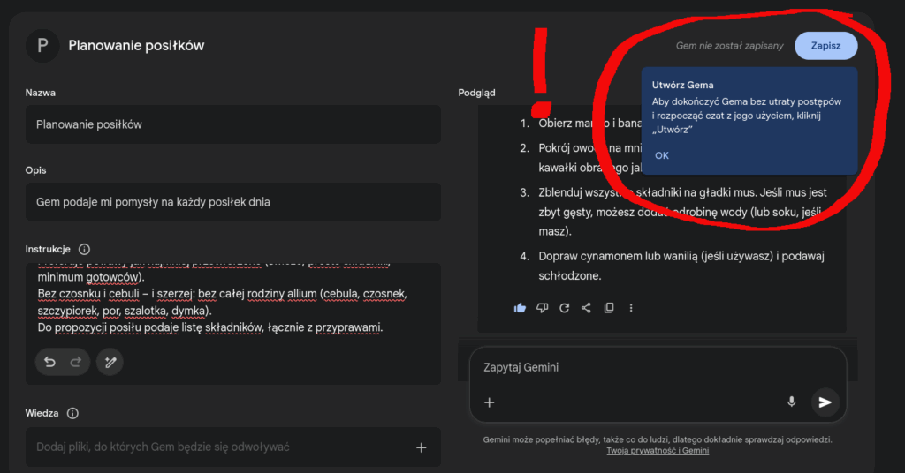905x473 pixels.
Task: Send the message with the arrow button
Action: [x=825, y=402]
